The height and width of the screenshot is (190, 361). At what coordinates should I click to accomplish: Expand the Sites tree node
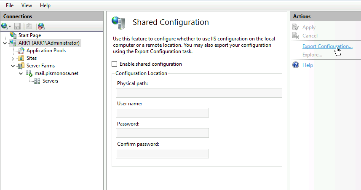click(x=13, y=58)
